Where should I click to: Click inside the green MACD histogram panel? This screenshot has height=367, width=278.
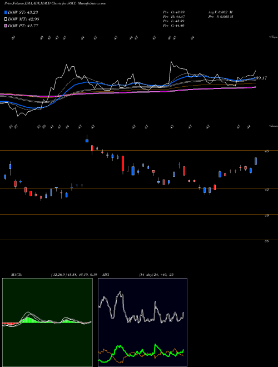47,323
